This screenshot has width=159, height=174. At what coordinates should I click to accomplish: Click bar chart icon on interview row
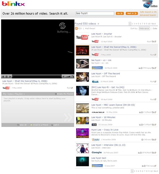(x=139, y=153)
